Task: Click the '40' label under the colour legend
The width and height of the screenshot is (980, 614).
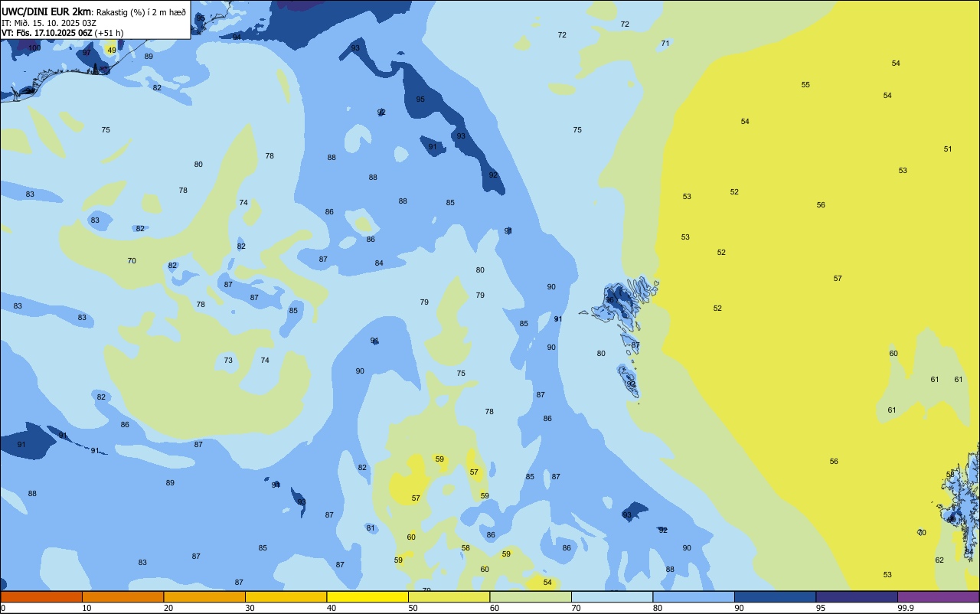Action: coord(332,608)
